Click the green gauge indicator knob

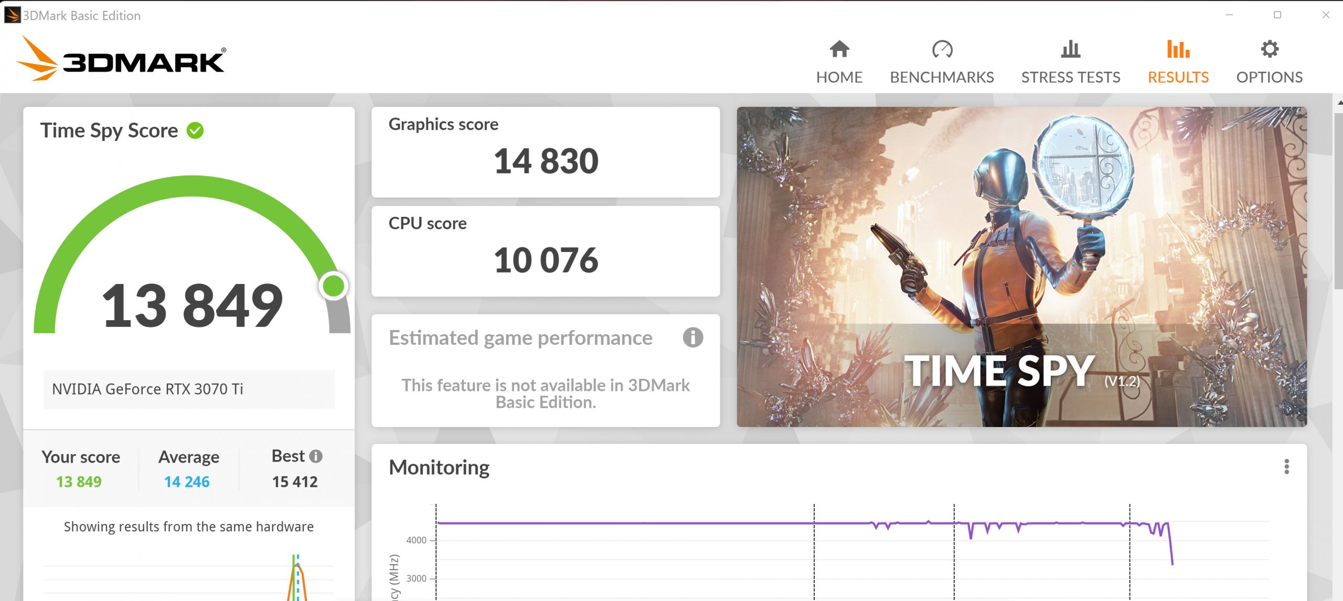pos(334,286)
